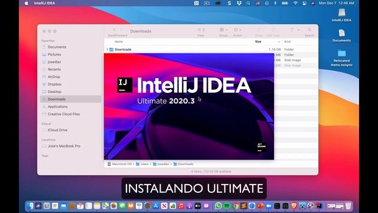This screenshot has width=378, height=213.
Task: Click josediaz in the Finder path bar
Action: [161, 164]
